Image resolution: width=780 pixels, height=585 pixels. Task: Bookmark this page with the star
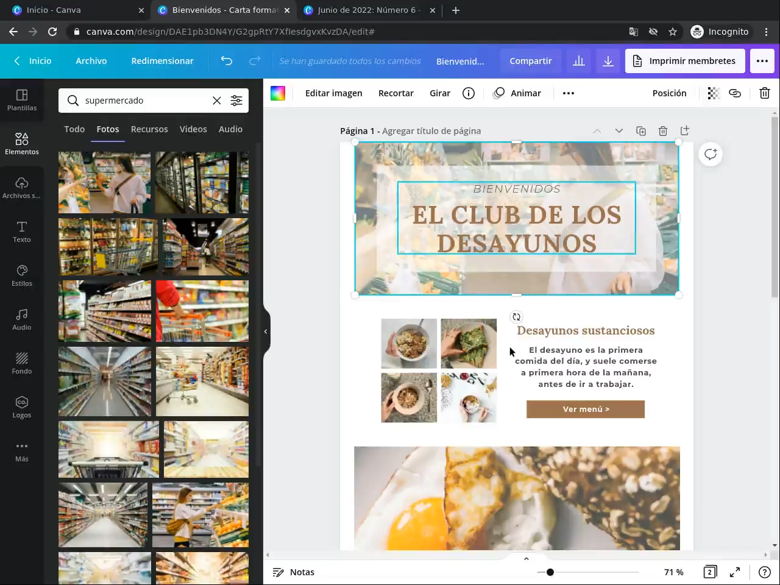pyautogui.click(x=673, y=32)
